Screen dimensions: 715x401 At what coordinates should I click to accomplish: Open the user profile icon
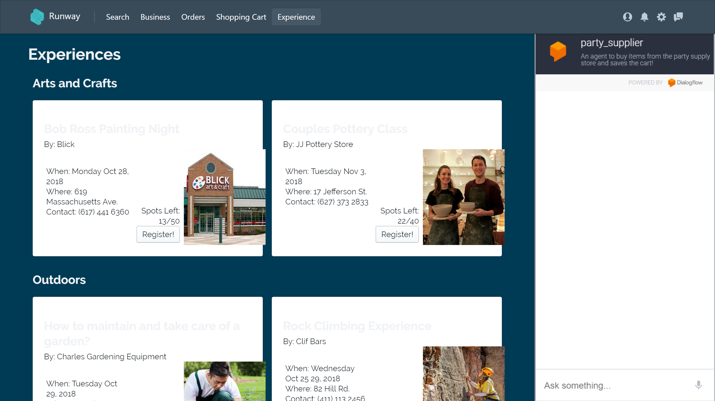point(627,17)
